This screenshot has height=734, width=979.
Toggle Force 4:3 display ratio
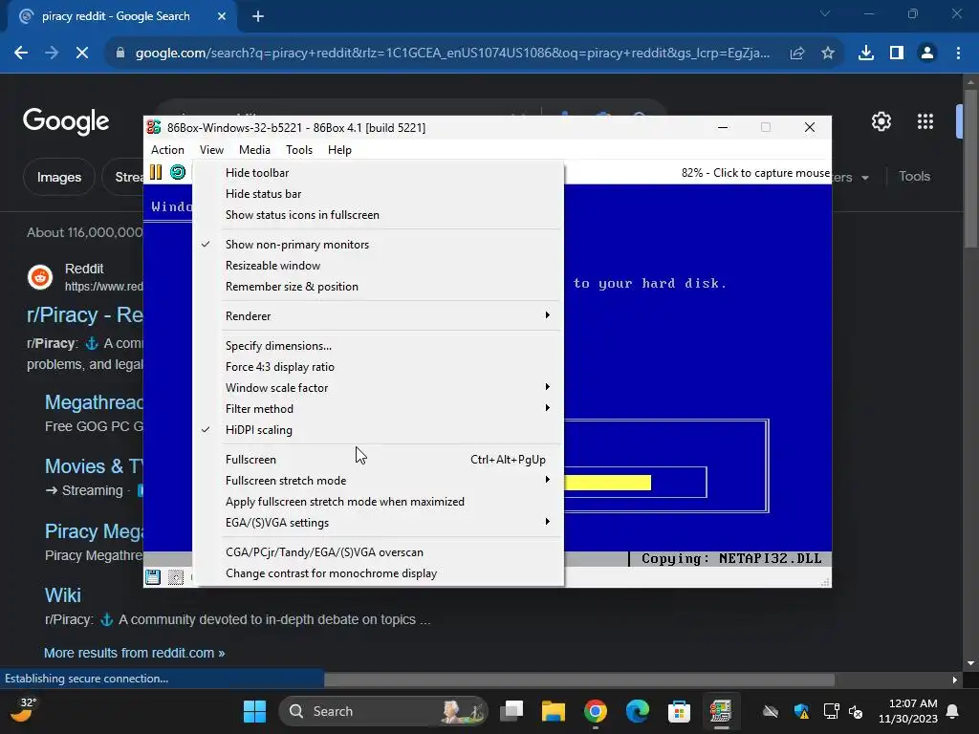click(379, 367)
